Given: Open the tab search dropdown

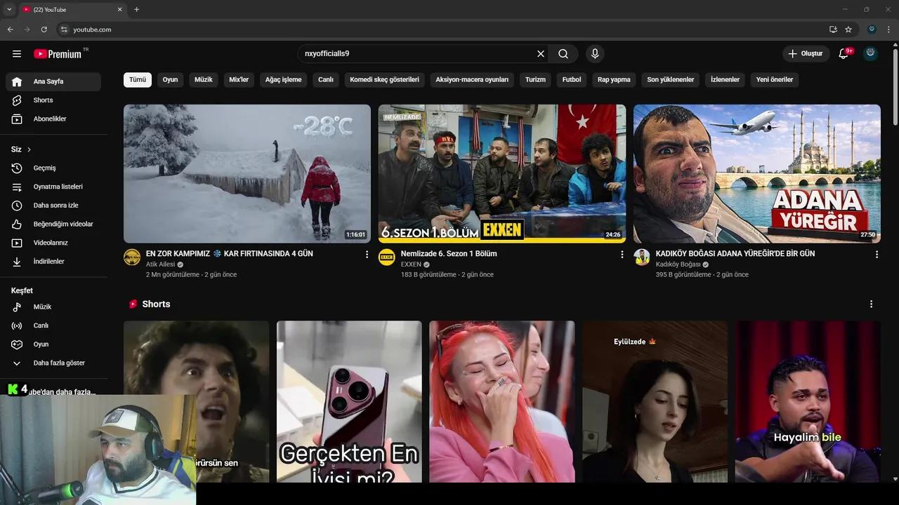Looking at the screenshot, I should (9, 10).
